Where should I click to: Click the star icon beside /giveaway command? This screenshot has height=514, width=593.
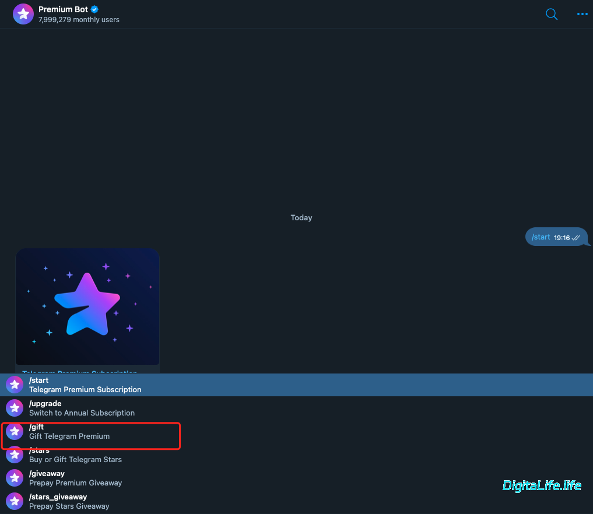pyautogui.click(x=15, y=478)
